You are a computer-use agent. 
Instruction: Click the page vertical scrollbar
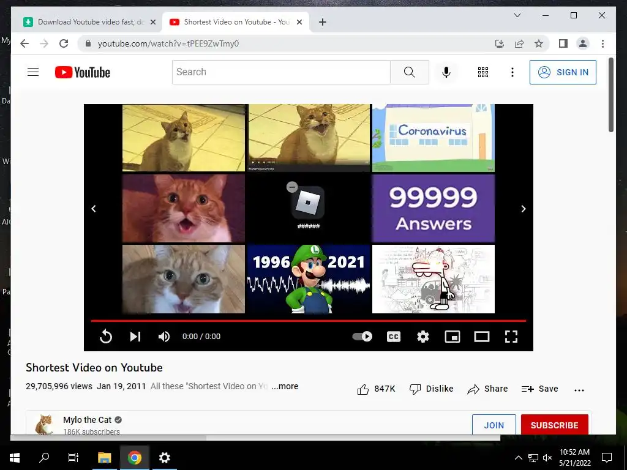click(x=610, y=95)
